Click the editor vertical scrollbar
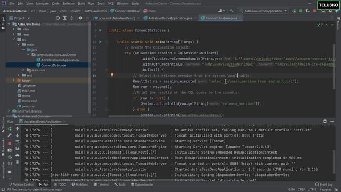This screenshot has width=341, height=192. pyautogui.click(x=334, y=66)
